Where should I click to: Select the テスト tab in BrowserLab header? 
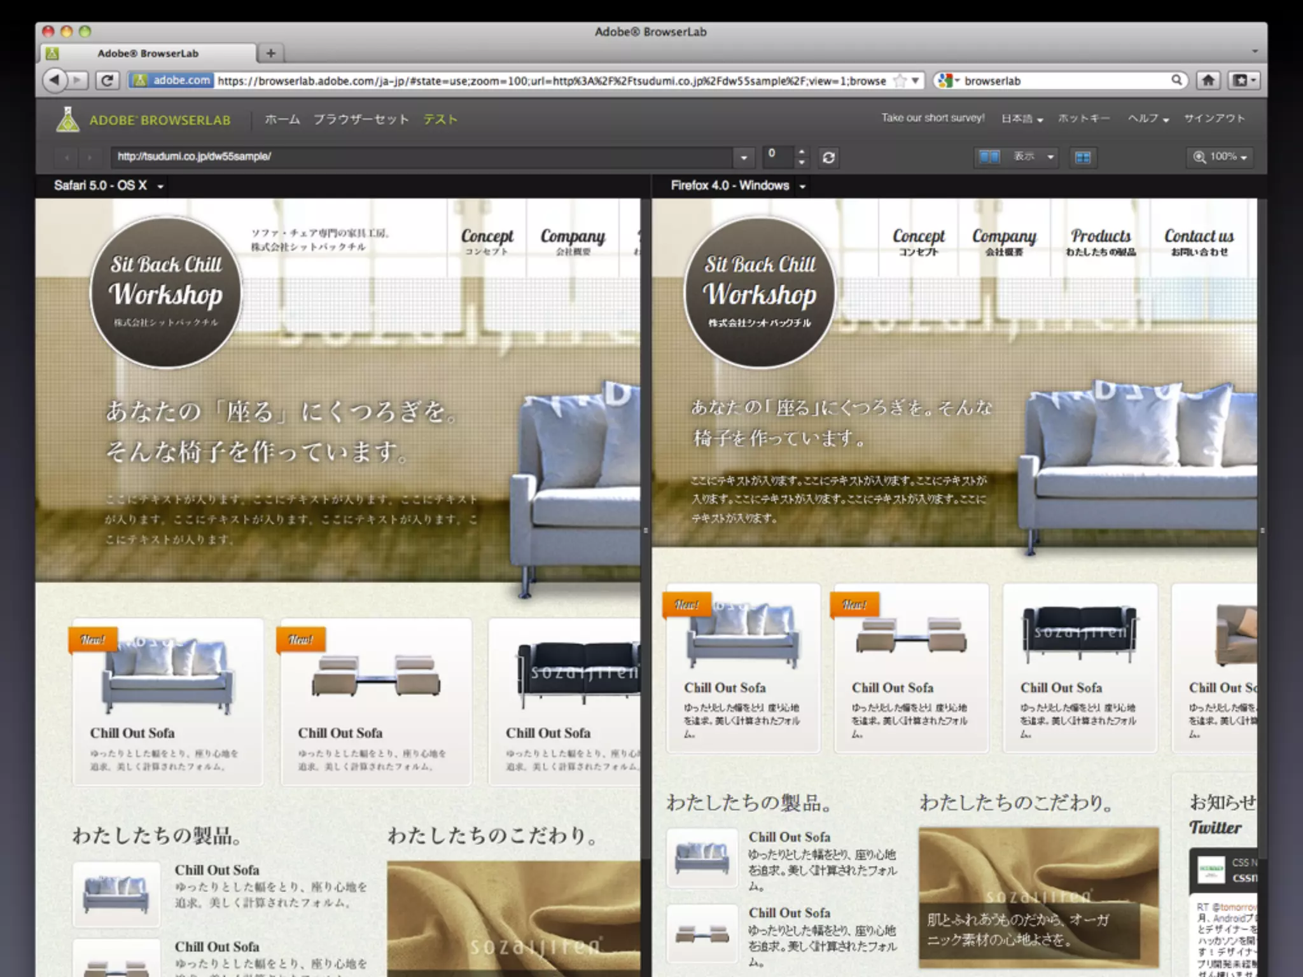440,120
